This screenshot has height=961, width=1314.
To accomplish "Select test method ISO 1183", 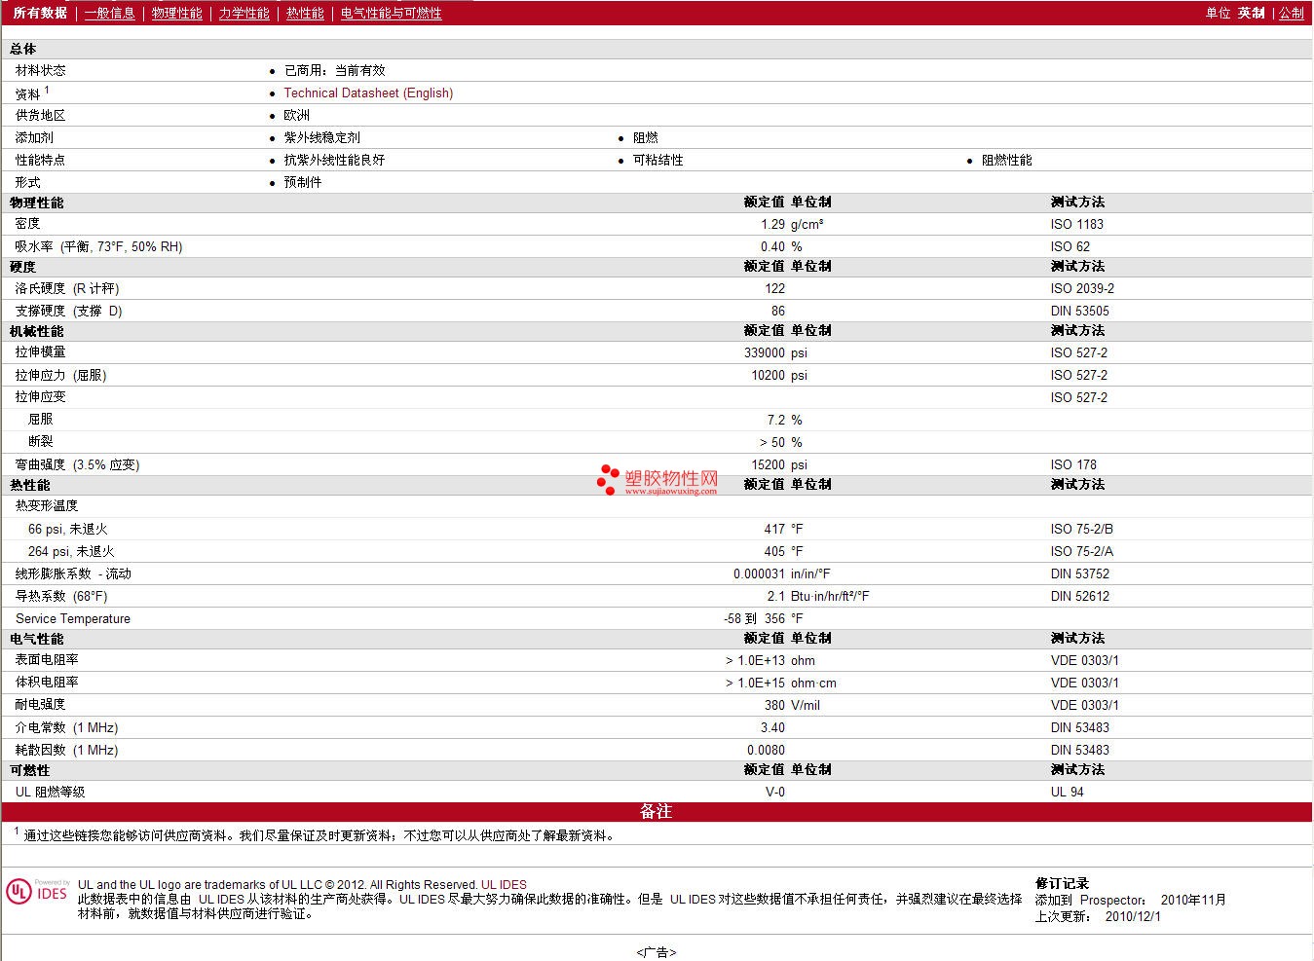I will tap(1077, 224).
